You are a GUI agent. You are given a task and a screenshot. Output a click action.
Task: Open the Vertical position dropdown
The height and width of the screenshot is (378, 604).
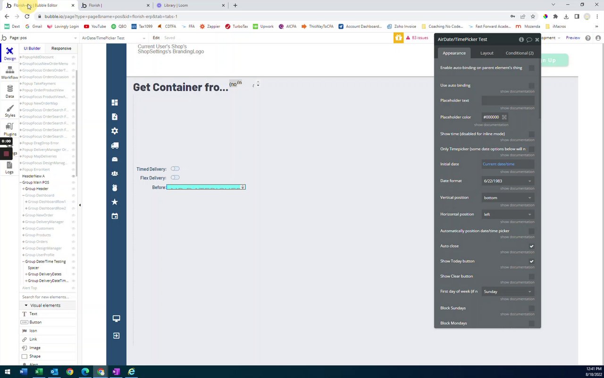(x=508, y=198)
